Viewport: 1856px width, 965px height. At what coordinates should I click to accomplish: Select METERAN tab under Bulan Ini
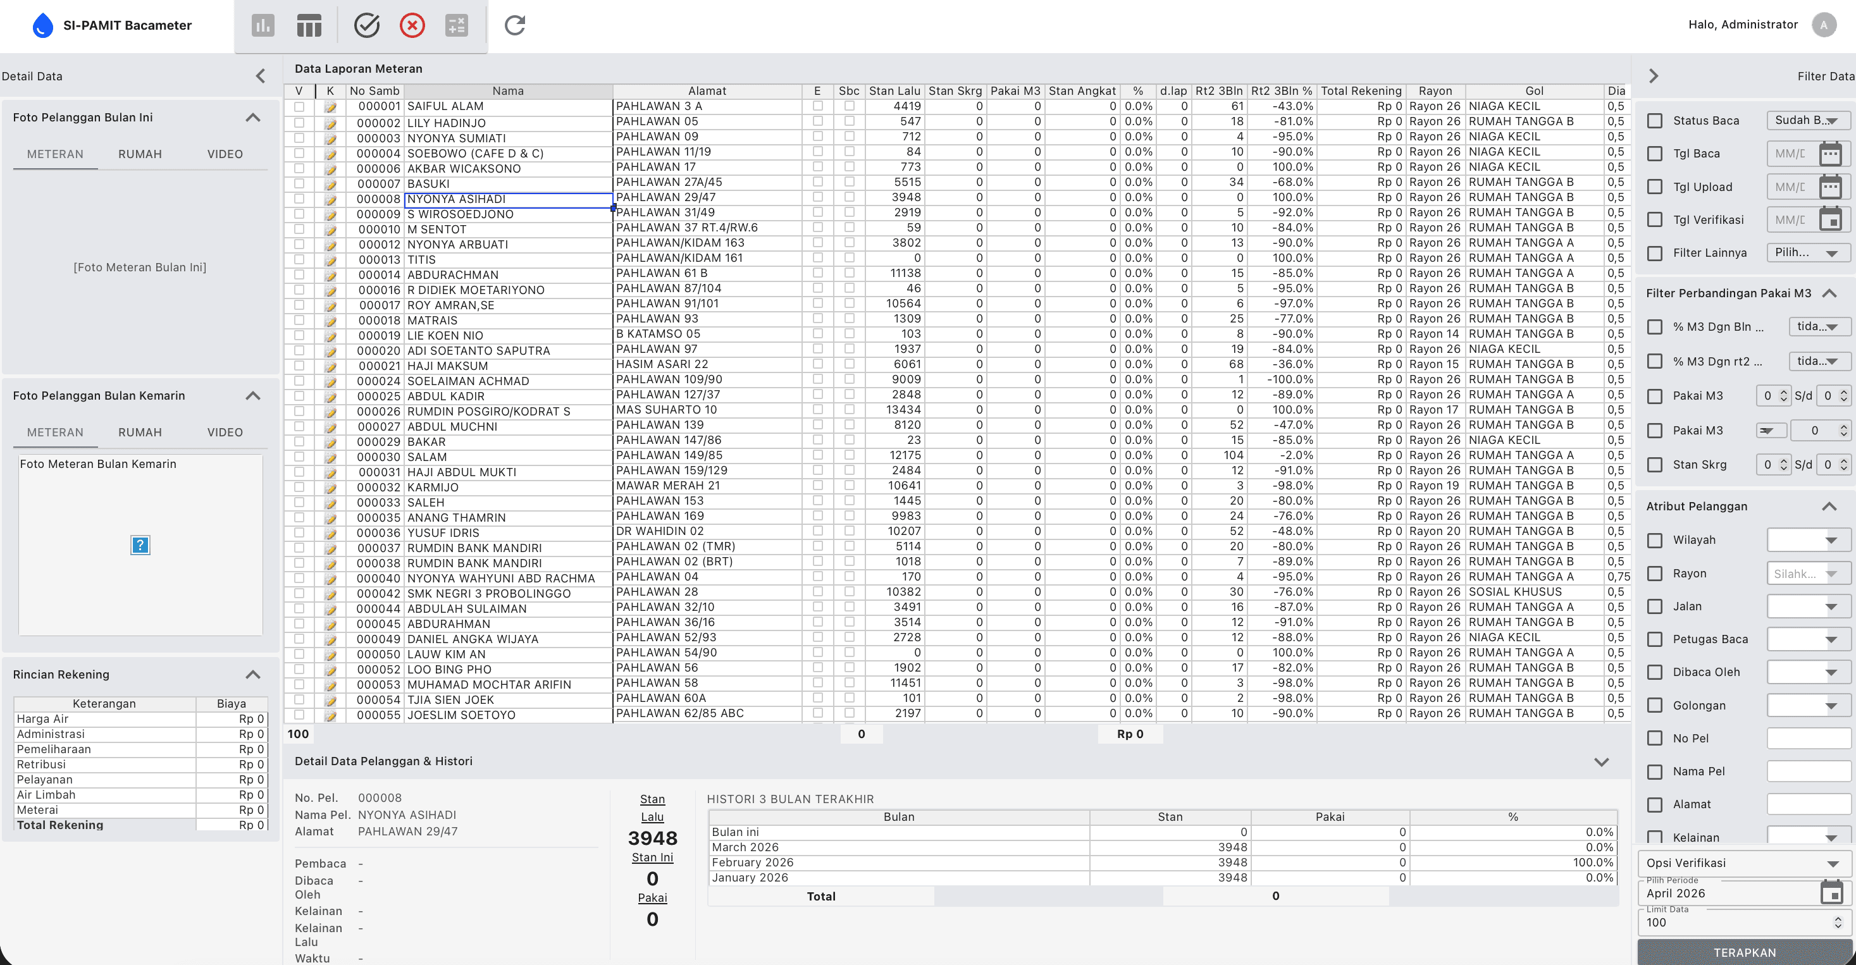(x=56, y=154)
